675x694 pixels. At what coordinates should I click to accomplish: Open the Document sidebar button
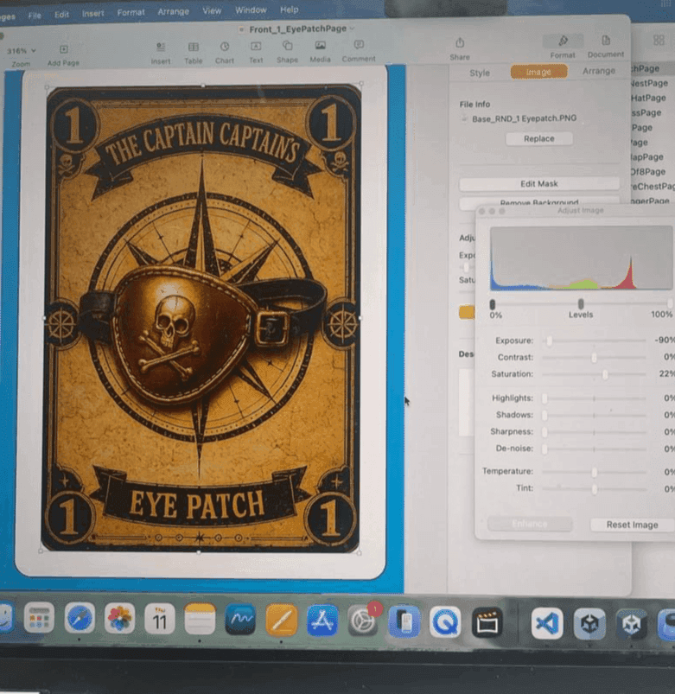606,41
